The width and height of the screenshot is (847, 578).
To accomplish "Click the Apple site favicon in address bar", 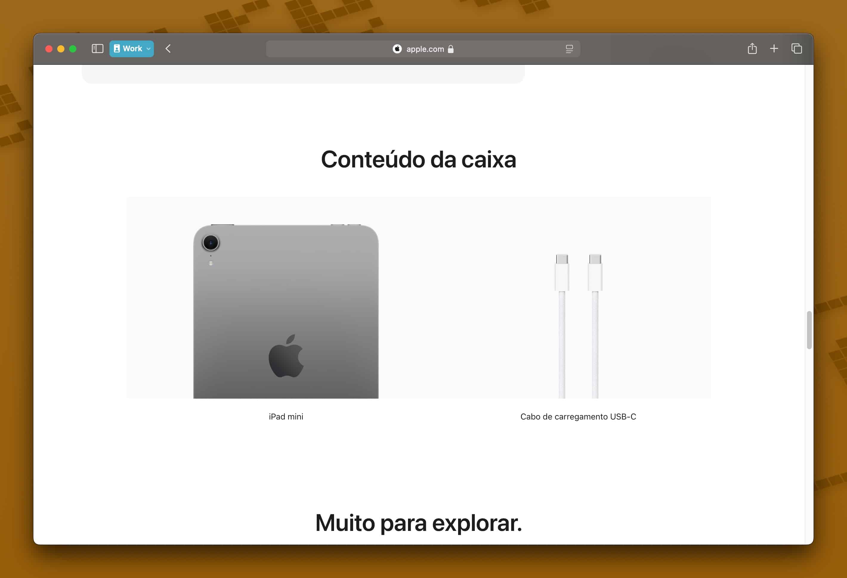I will click(x=397, y=49).
